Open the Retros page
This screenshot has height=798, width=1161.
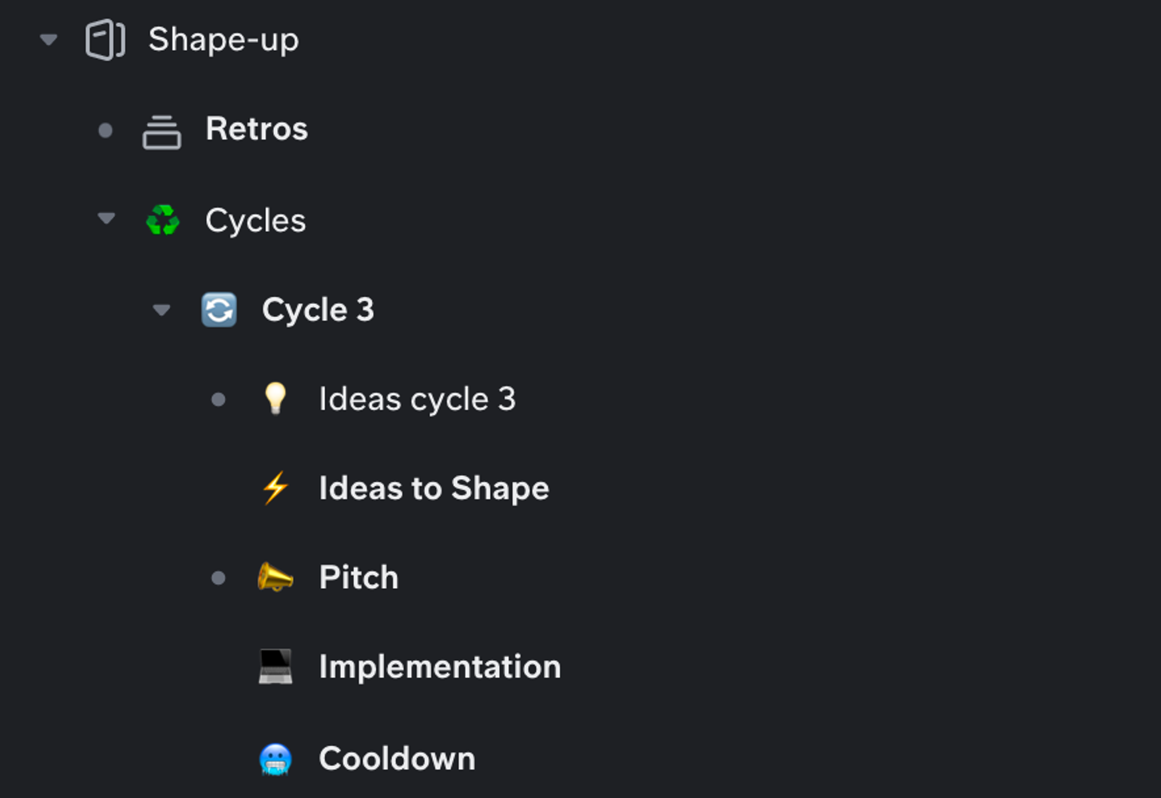click(x=257, y=129)
